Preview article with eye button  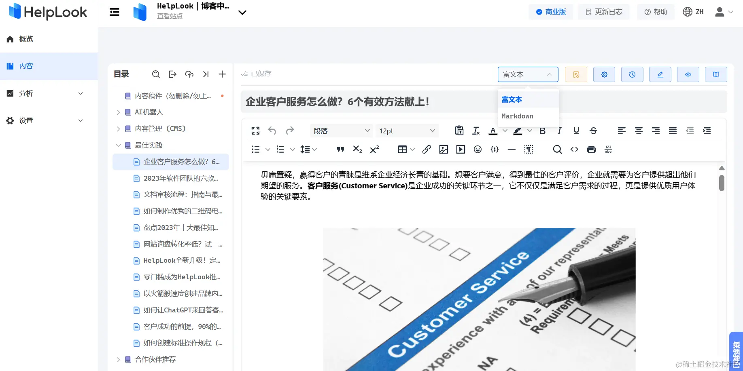click(688, 74)
